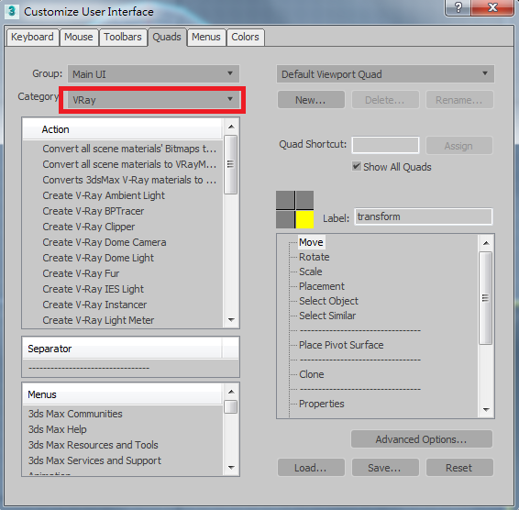Click the Save... button
519x510 pixels.
(385, 467)
